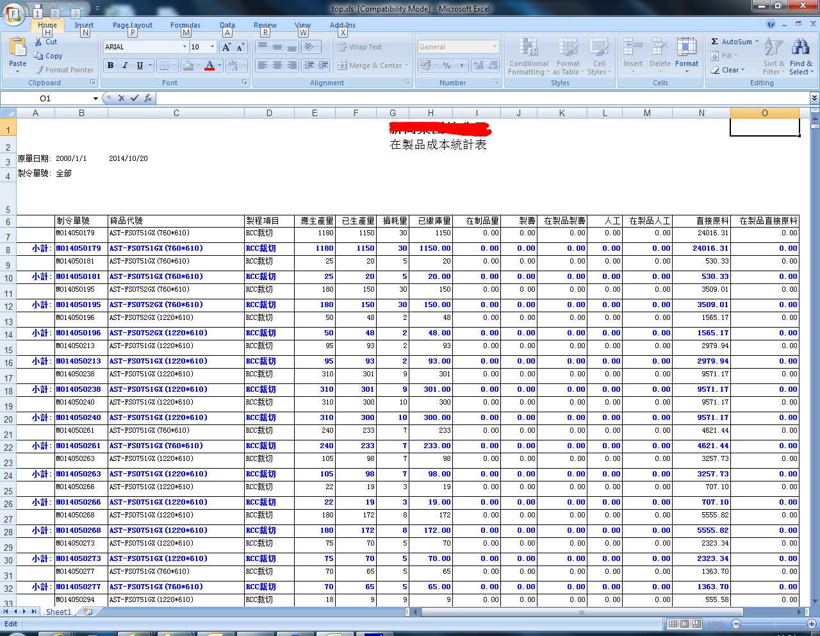
Task: Apply the fill color bucket
Action: (x=188, y=65)
